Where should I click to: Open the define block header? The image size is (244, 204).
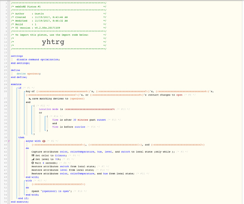(x=15, y=70)
